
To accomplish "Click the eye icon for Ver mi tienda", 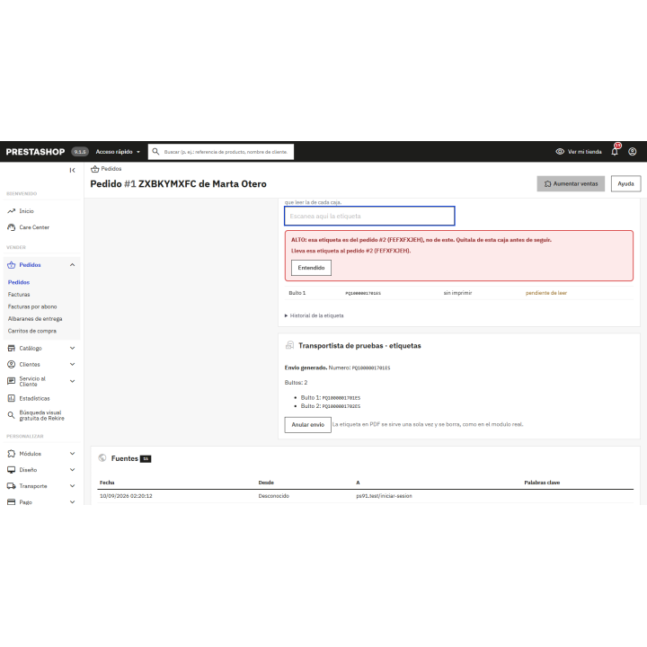I will point(560,152).
